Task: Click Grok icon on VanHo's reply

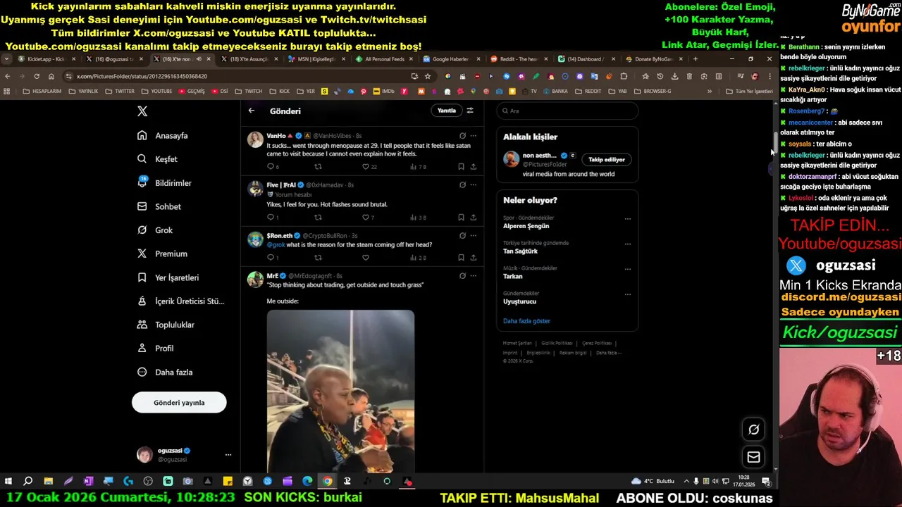Action: pos(462,136)
